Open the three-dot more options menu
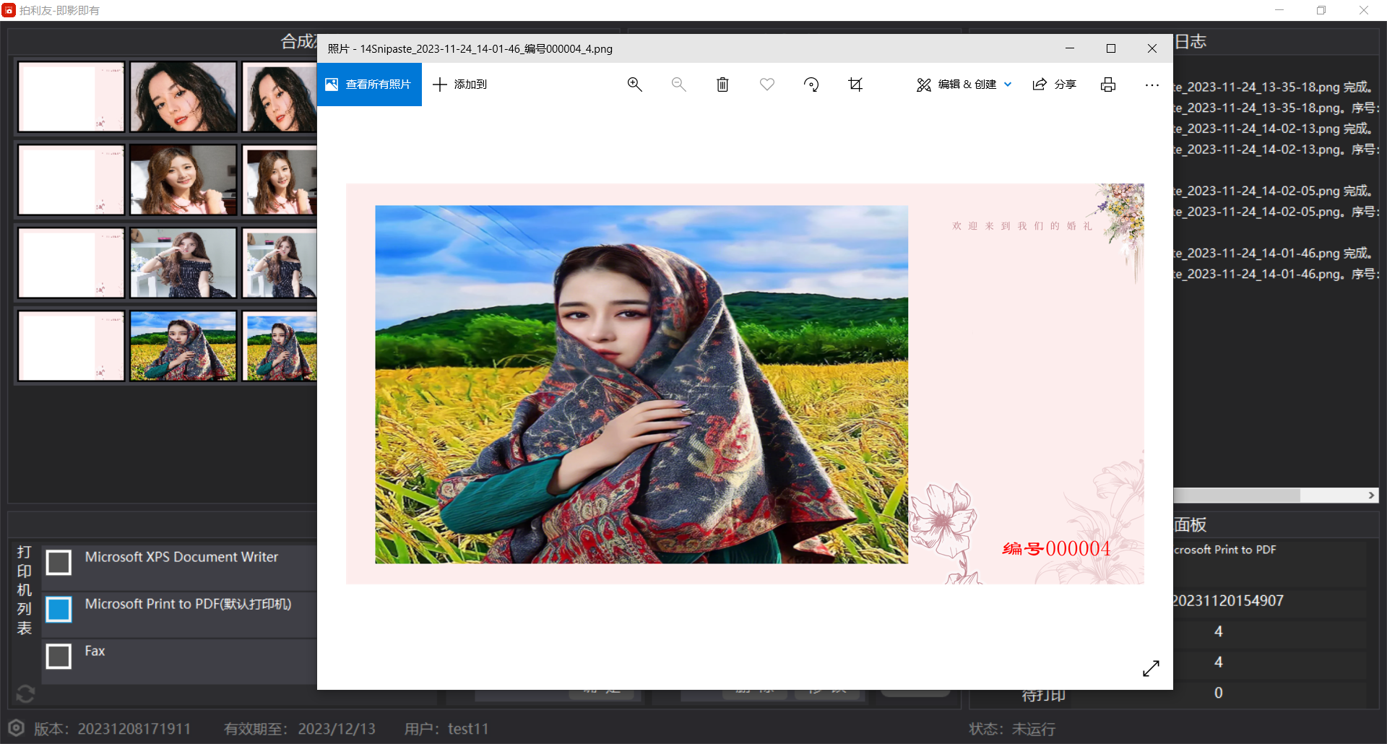The height and width of the screenshot is (744, 1387). tap(1151, 85)
